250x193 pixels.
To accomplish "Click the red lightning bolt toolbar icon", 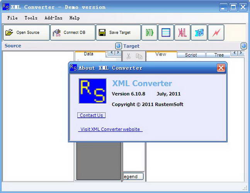I will point(216,32).
